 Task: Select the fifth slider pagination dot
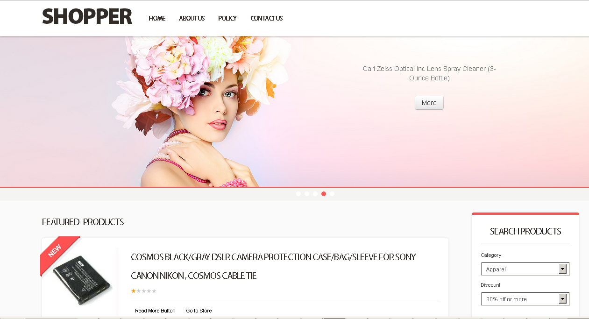[x=332, y=194]
